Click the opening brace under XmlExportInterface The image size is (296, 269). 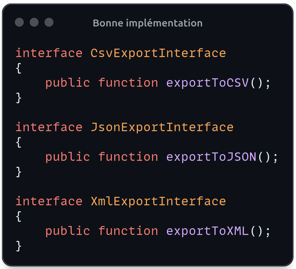tap(18, 216)
